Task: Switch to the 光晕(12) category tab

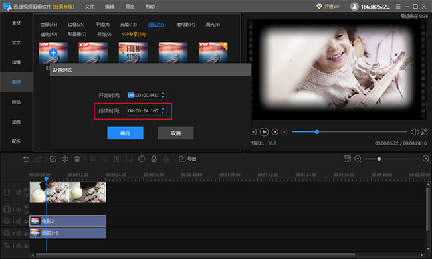Action: [x=128, y=25]
